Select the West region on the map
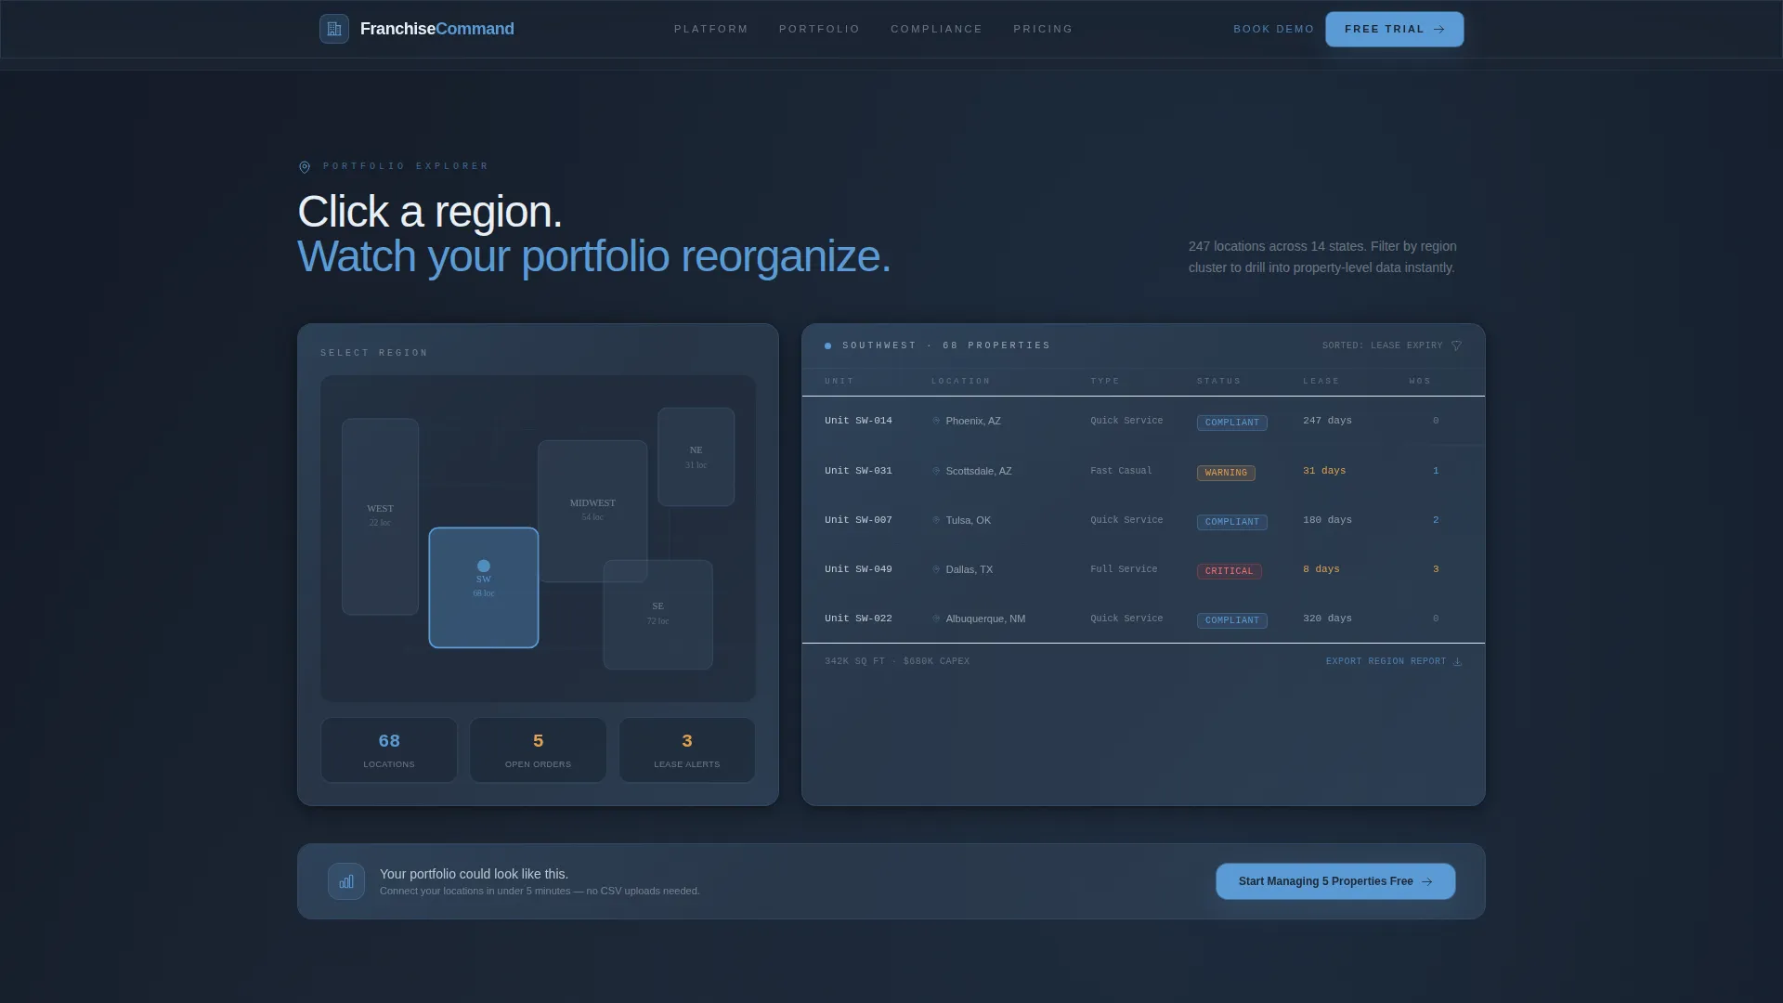This screenshot has height=1003, width=1783. coord(380,516)
